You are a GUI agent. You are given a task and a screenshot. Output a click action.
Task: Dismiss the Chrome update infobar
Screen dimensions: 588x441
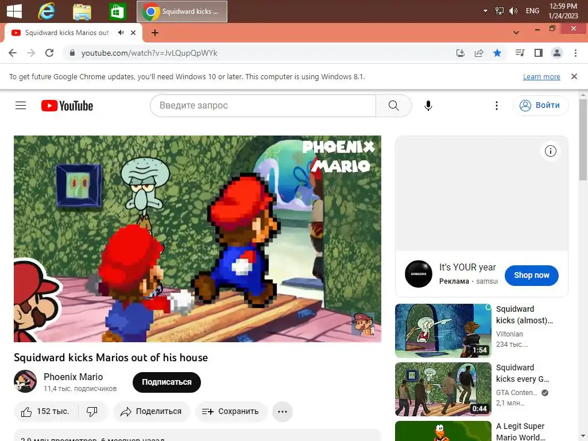point(574,76)
